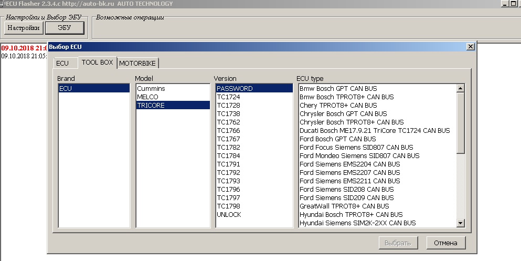Choose Chrysler Bosch GPT CAN BUS
The image size is (521, 261).
click(x=377, y=114)
